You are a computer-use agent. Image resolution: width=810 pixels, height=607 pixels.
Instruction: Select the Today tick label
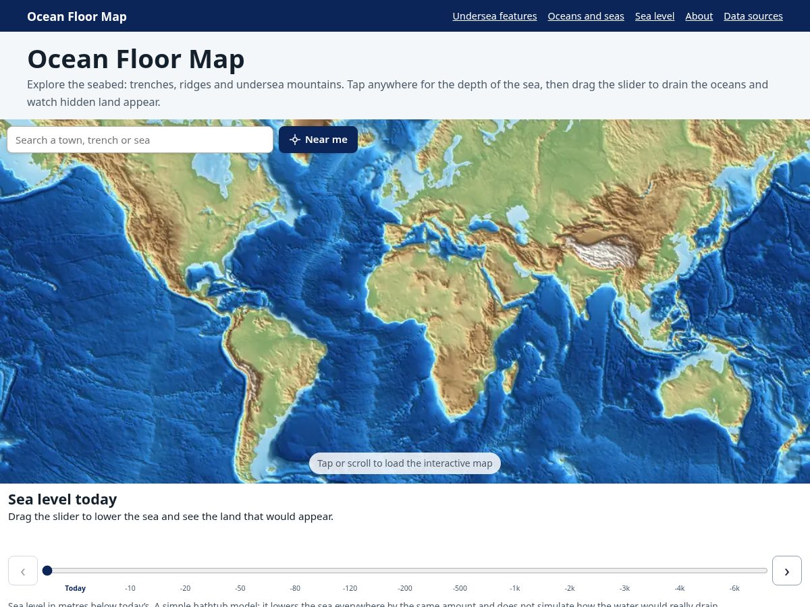click(76, 588)
